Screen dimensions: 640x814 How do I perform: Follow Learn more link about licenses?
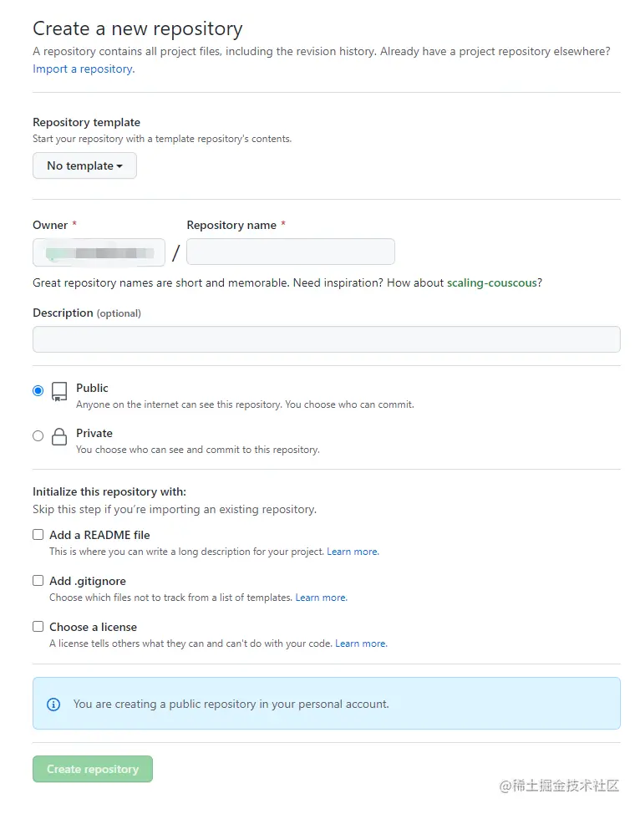click(361, 644)
